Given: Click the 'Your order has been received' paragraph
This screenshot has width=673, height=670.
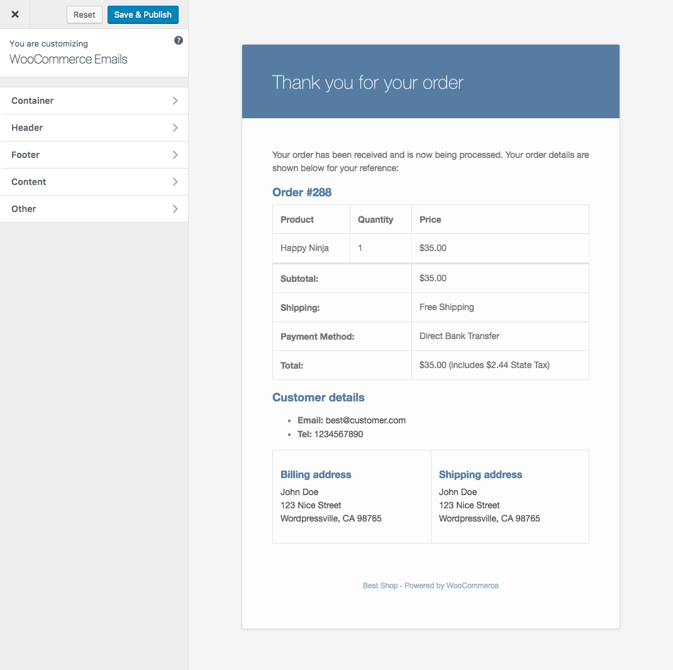Looking at the screenshot, I should click(x=430, y=162).
